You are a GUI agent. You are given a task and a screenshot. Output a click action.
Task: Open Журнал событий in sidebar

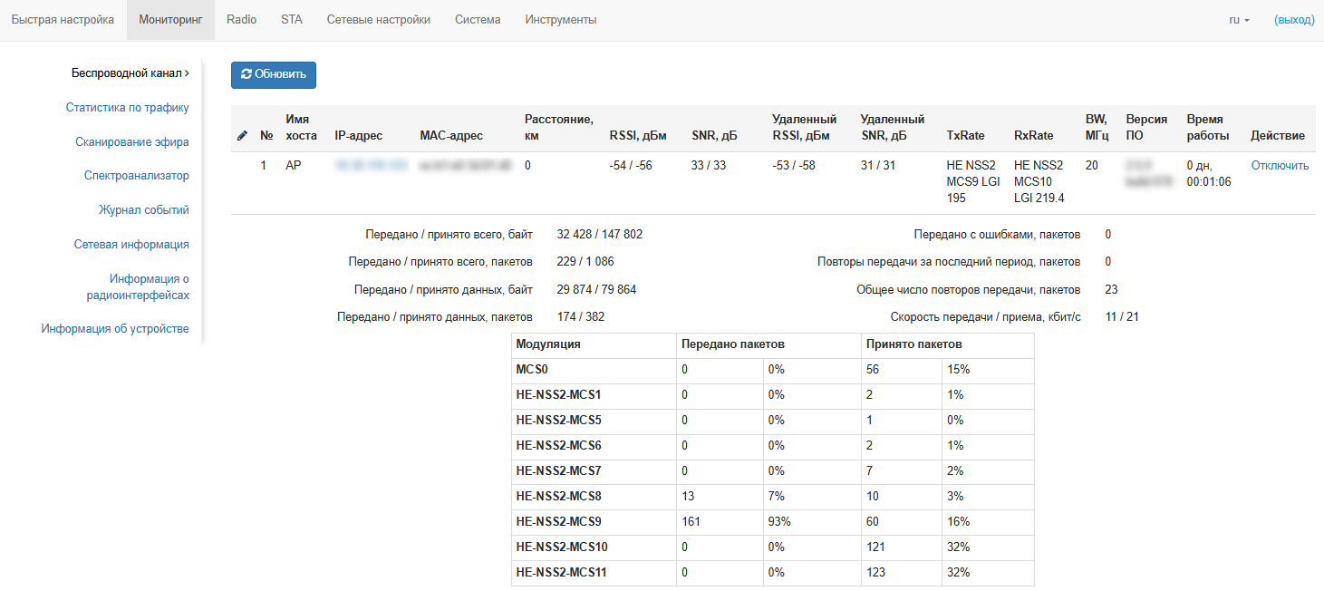coord(143,210)
